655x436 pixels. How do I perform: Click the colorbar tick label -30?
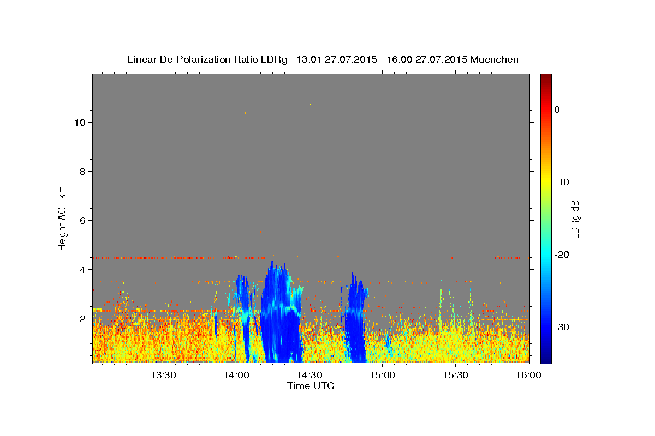coord(562,327)
